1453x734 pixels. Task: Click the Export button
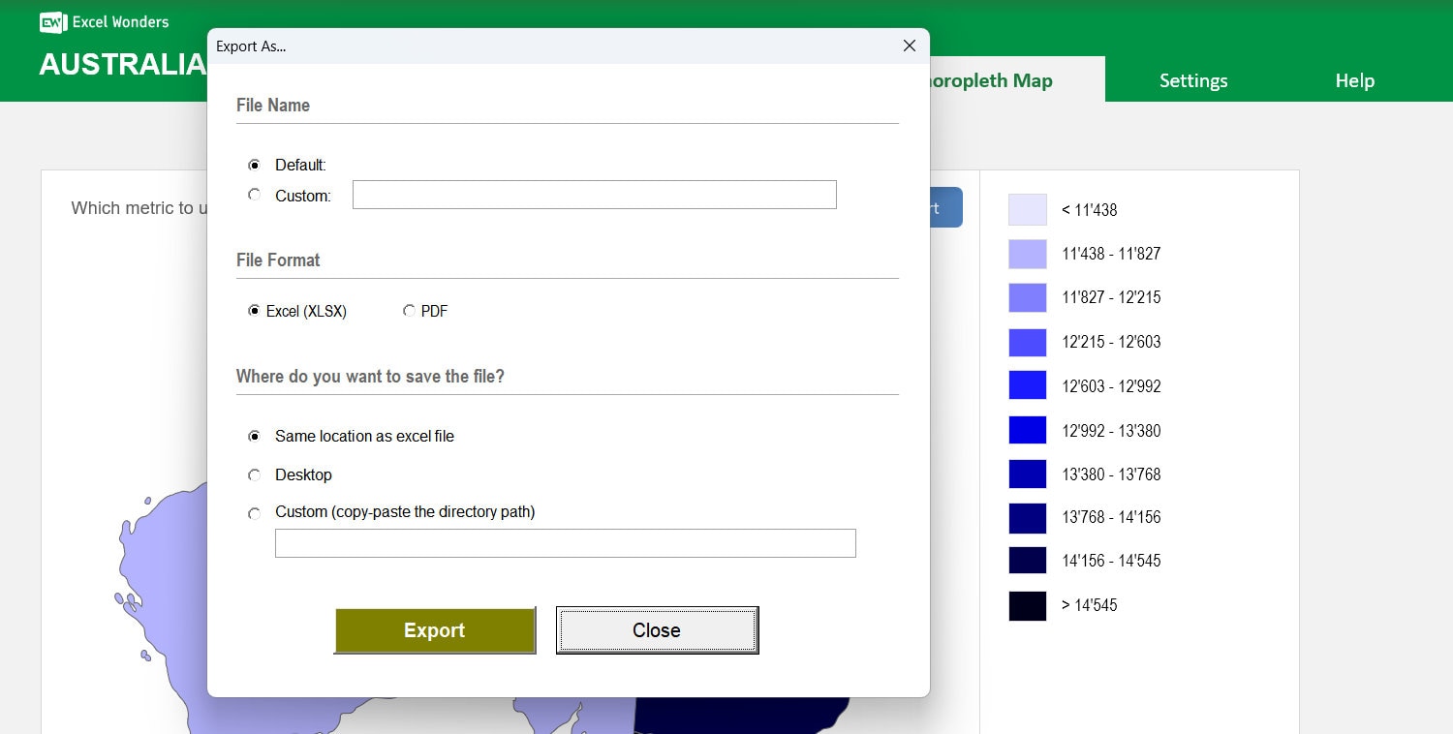[x=434, y=630]
